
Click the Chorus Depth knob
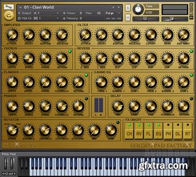tap(12, 58)
